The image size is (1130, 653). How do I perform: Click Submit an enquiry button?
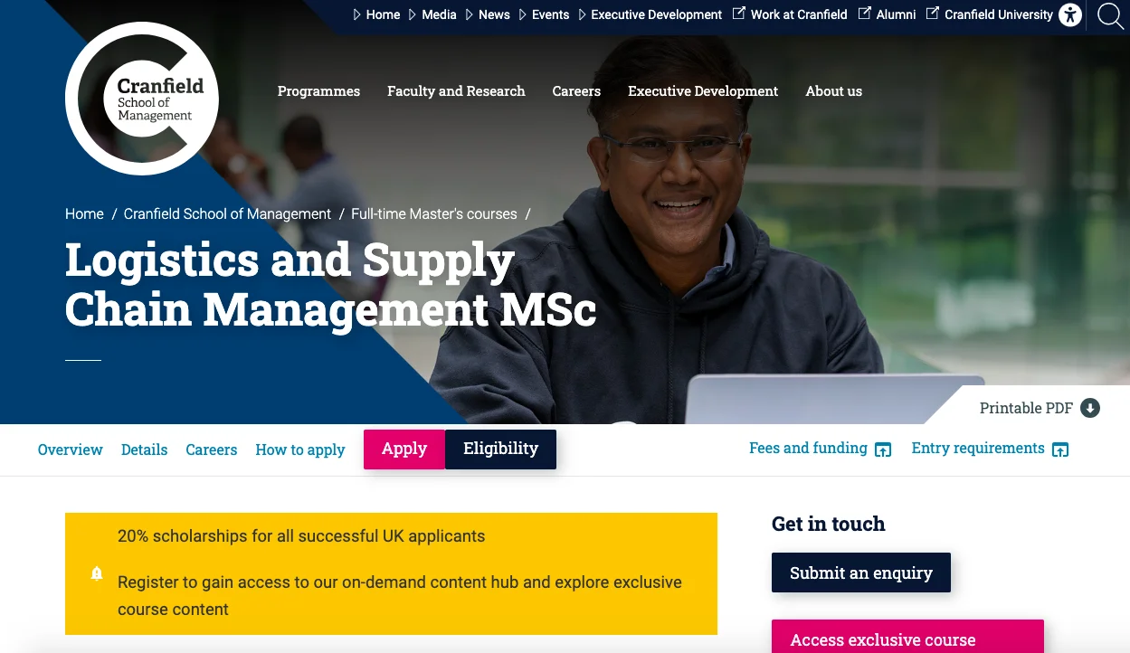click(861, 573)
